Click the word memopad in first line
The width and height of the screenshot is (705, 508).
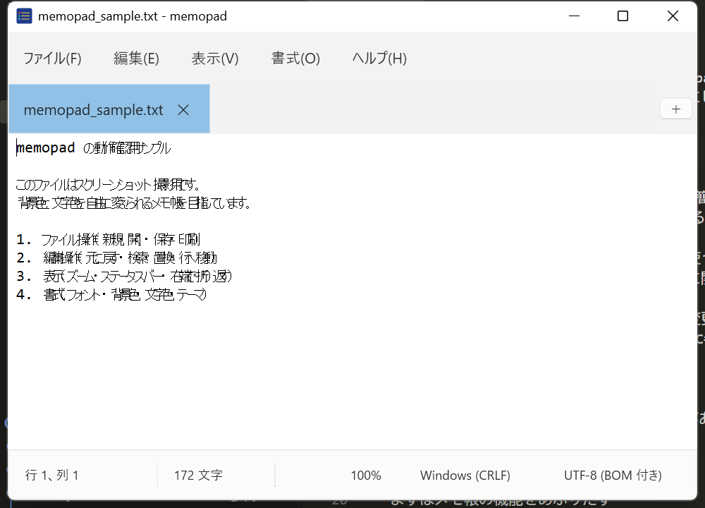tap(45, 147)
